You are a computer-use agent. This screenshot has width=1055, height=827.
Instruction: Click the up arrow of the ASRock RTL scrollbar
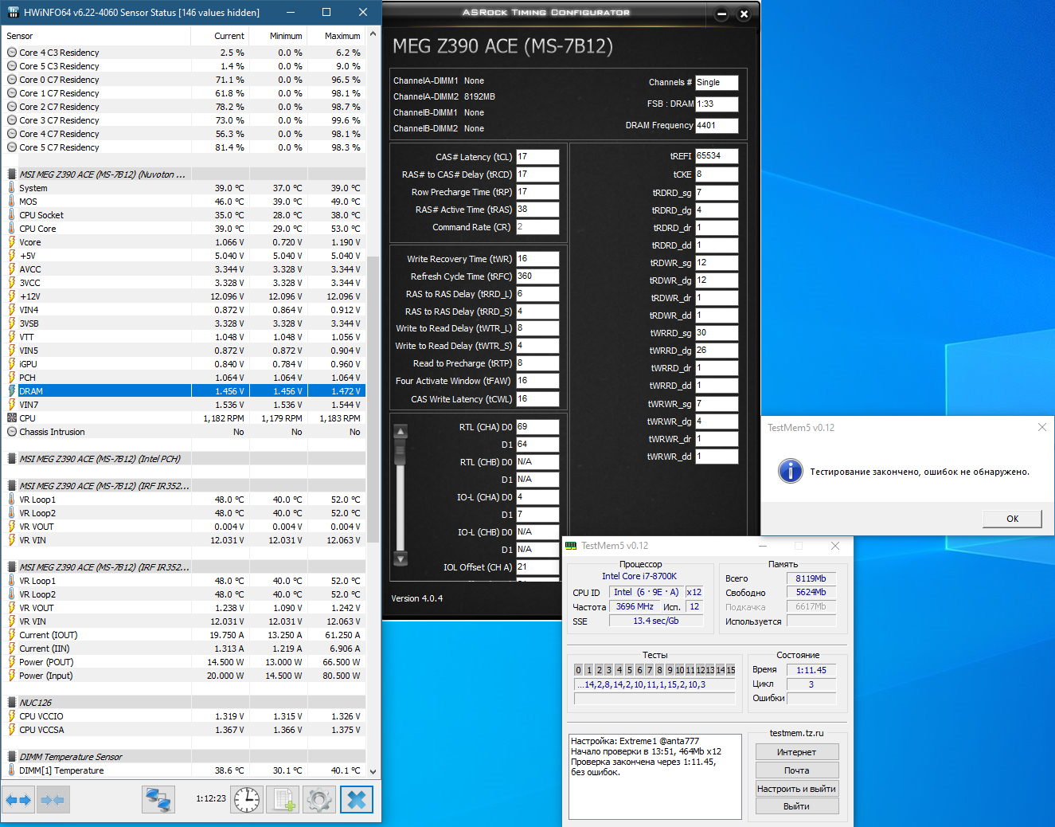point(401,431)
